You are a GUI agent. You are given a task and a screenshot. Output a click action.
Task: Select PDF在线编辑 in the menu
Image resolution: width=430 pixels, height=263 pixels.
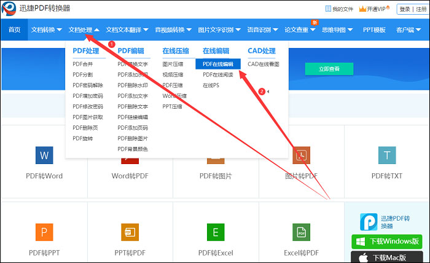pos(218,64)
